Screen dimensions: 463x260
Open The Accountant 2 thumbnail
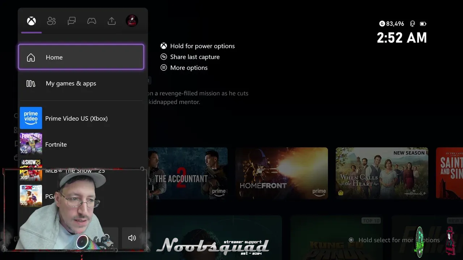(x=188, y=173)
